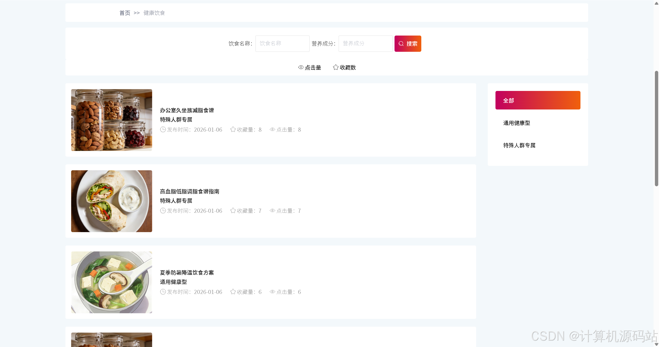The height and width of the screenshot is (347, 659).
Task: Click eye icon of 夏季防暑降温饮食方案
Action: pyautogui.click(x=272, y=292)
